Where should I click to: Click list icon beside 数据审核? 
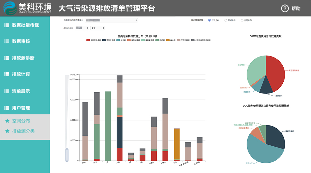coord(7,41)
